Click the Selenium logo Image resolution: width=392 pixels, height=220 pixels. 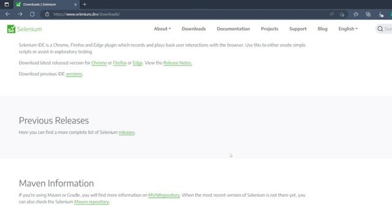(x=24, y=29)
